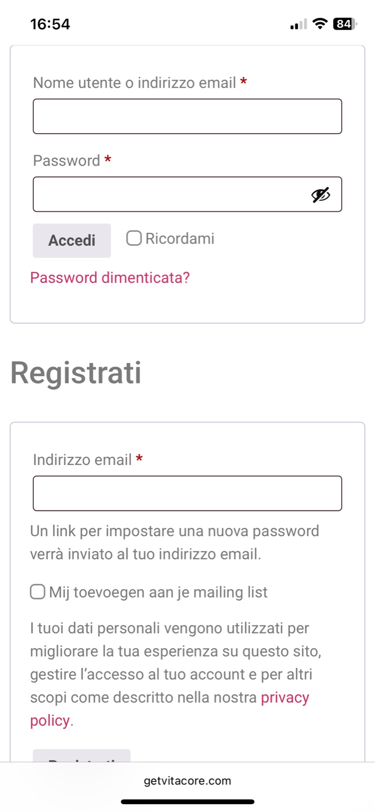The width and height of the screenshot is (375, 812).
Task: Open the privacy policy link
Action: (x=285, y=697)
